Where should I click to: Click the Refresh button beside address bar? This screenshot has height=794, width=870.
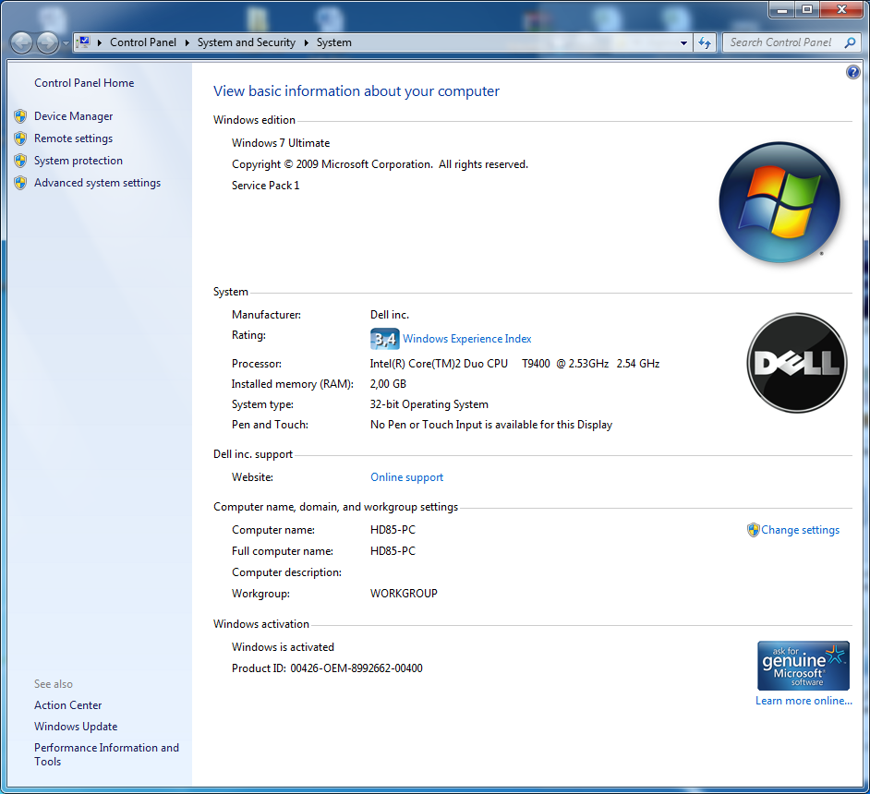tap(705, 42)
